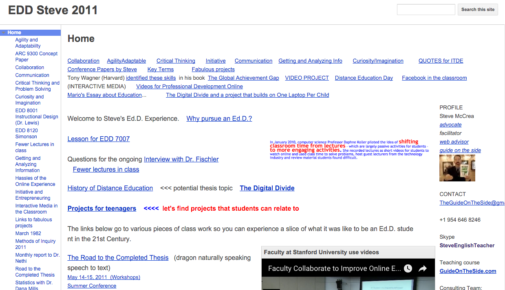The image size is (505, 290).
Task: Open Interactive Media in the Classroom sidebar page
Action: [x=36, y=209]
